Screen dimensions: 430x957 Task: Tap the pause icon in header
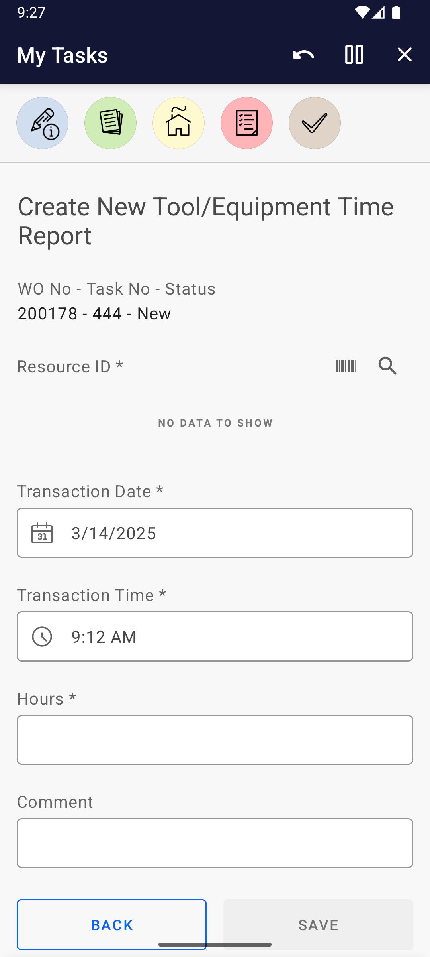(x=354, y=55)
